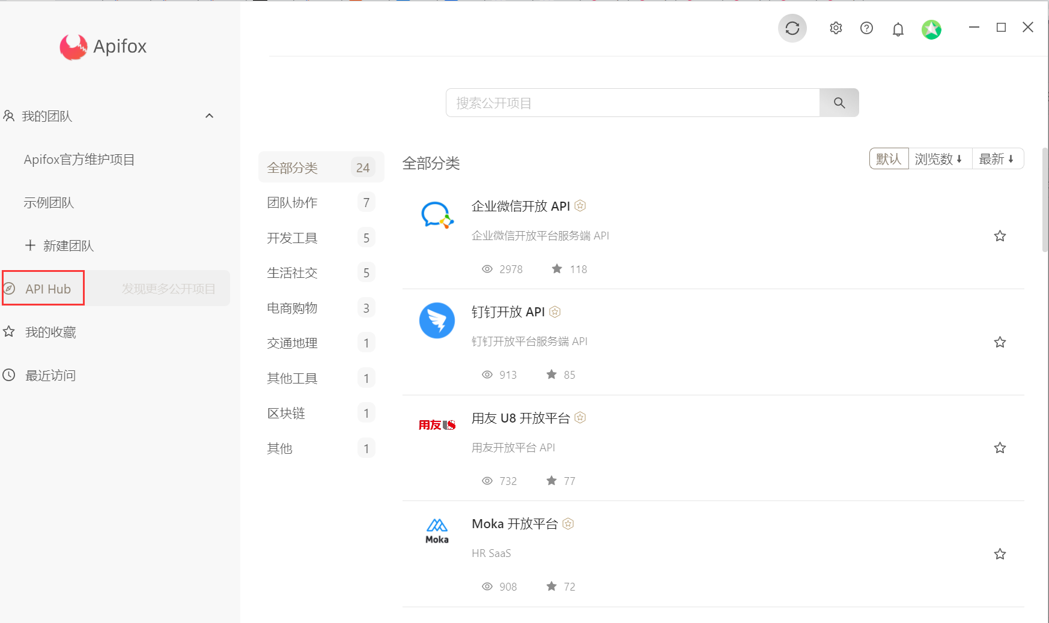Star the 用友 U8 开放平台 project

point(1000,448)
